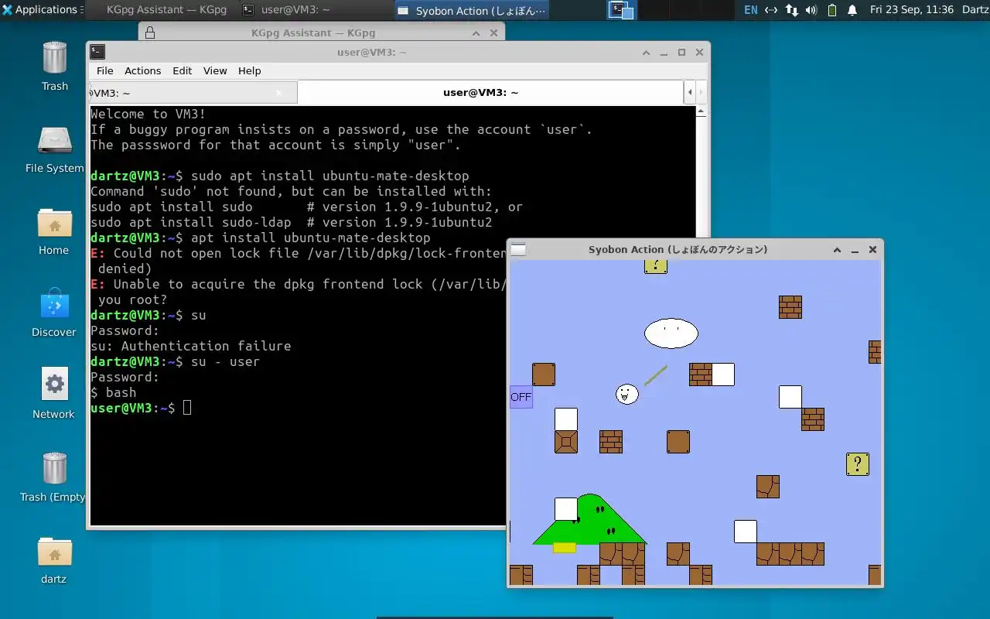Open the terminal File menu
The height and width of the screenshot is (619, 990).
coord(105,70)
